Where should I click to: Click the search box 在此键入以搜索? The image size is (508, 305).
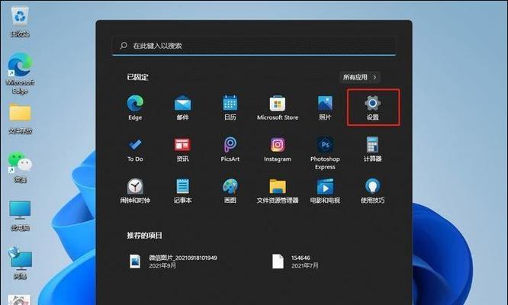(254, 46)
